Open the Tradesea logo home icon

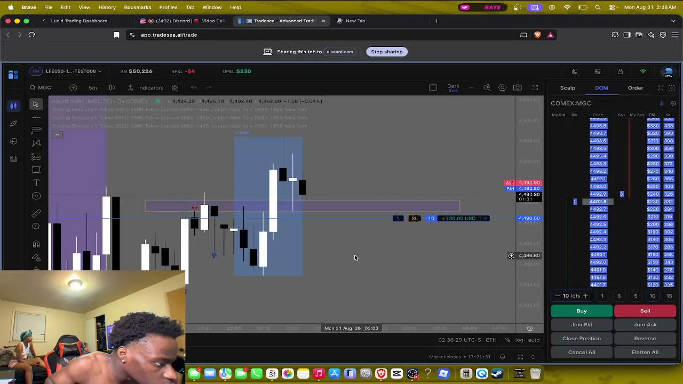point(13,74)
